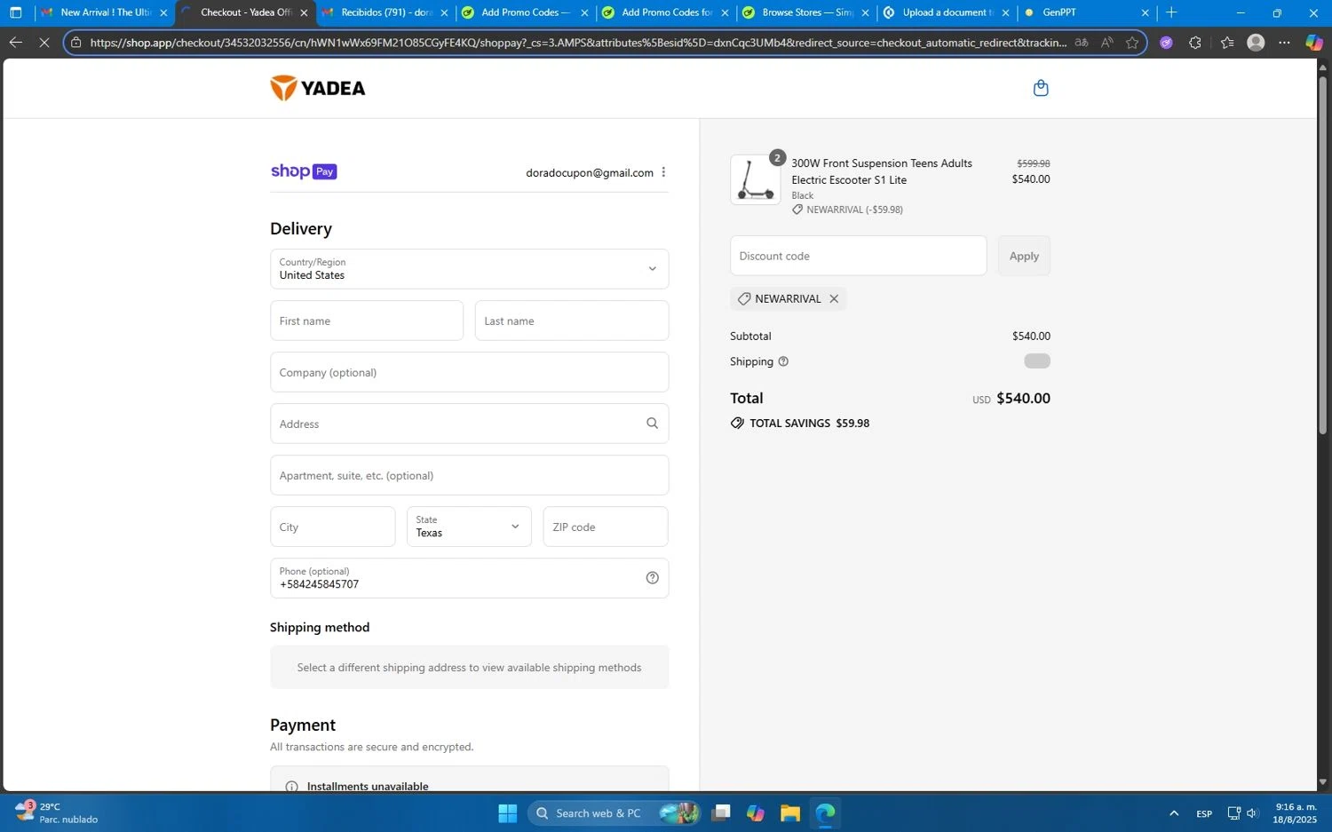Open Windows Start menu
This screenshot has width=1332, height=832.
pyautogui.click(x=507, y=813)
